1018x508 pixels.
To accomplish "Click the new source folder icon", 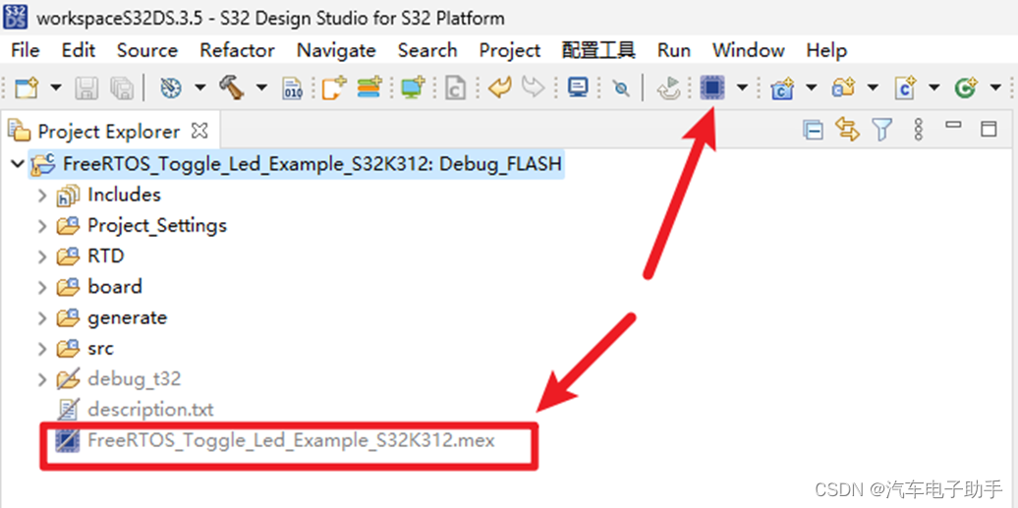I will tap(843, 87).
